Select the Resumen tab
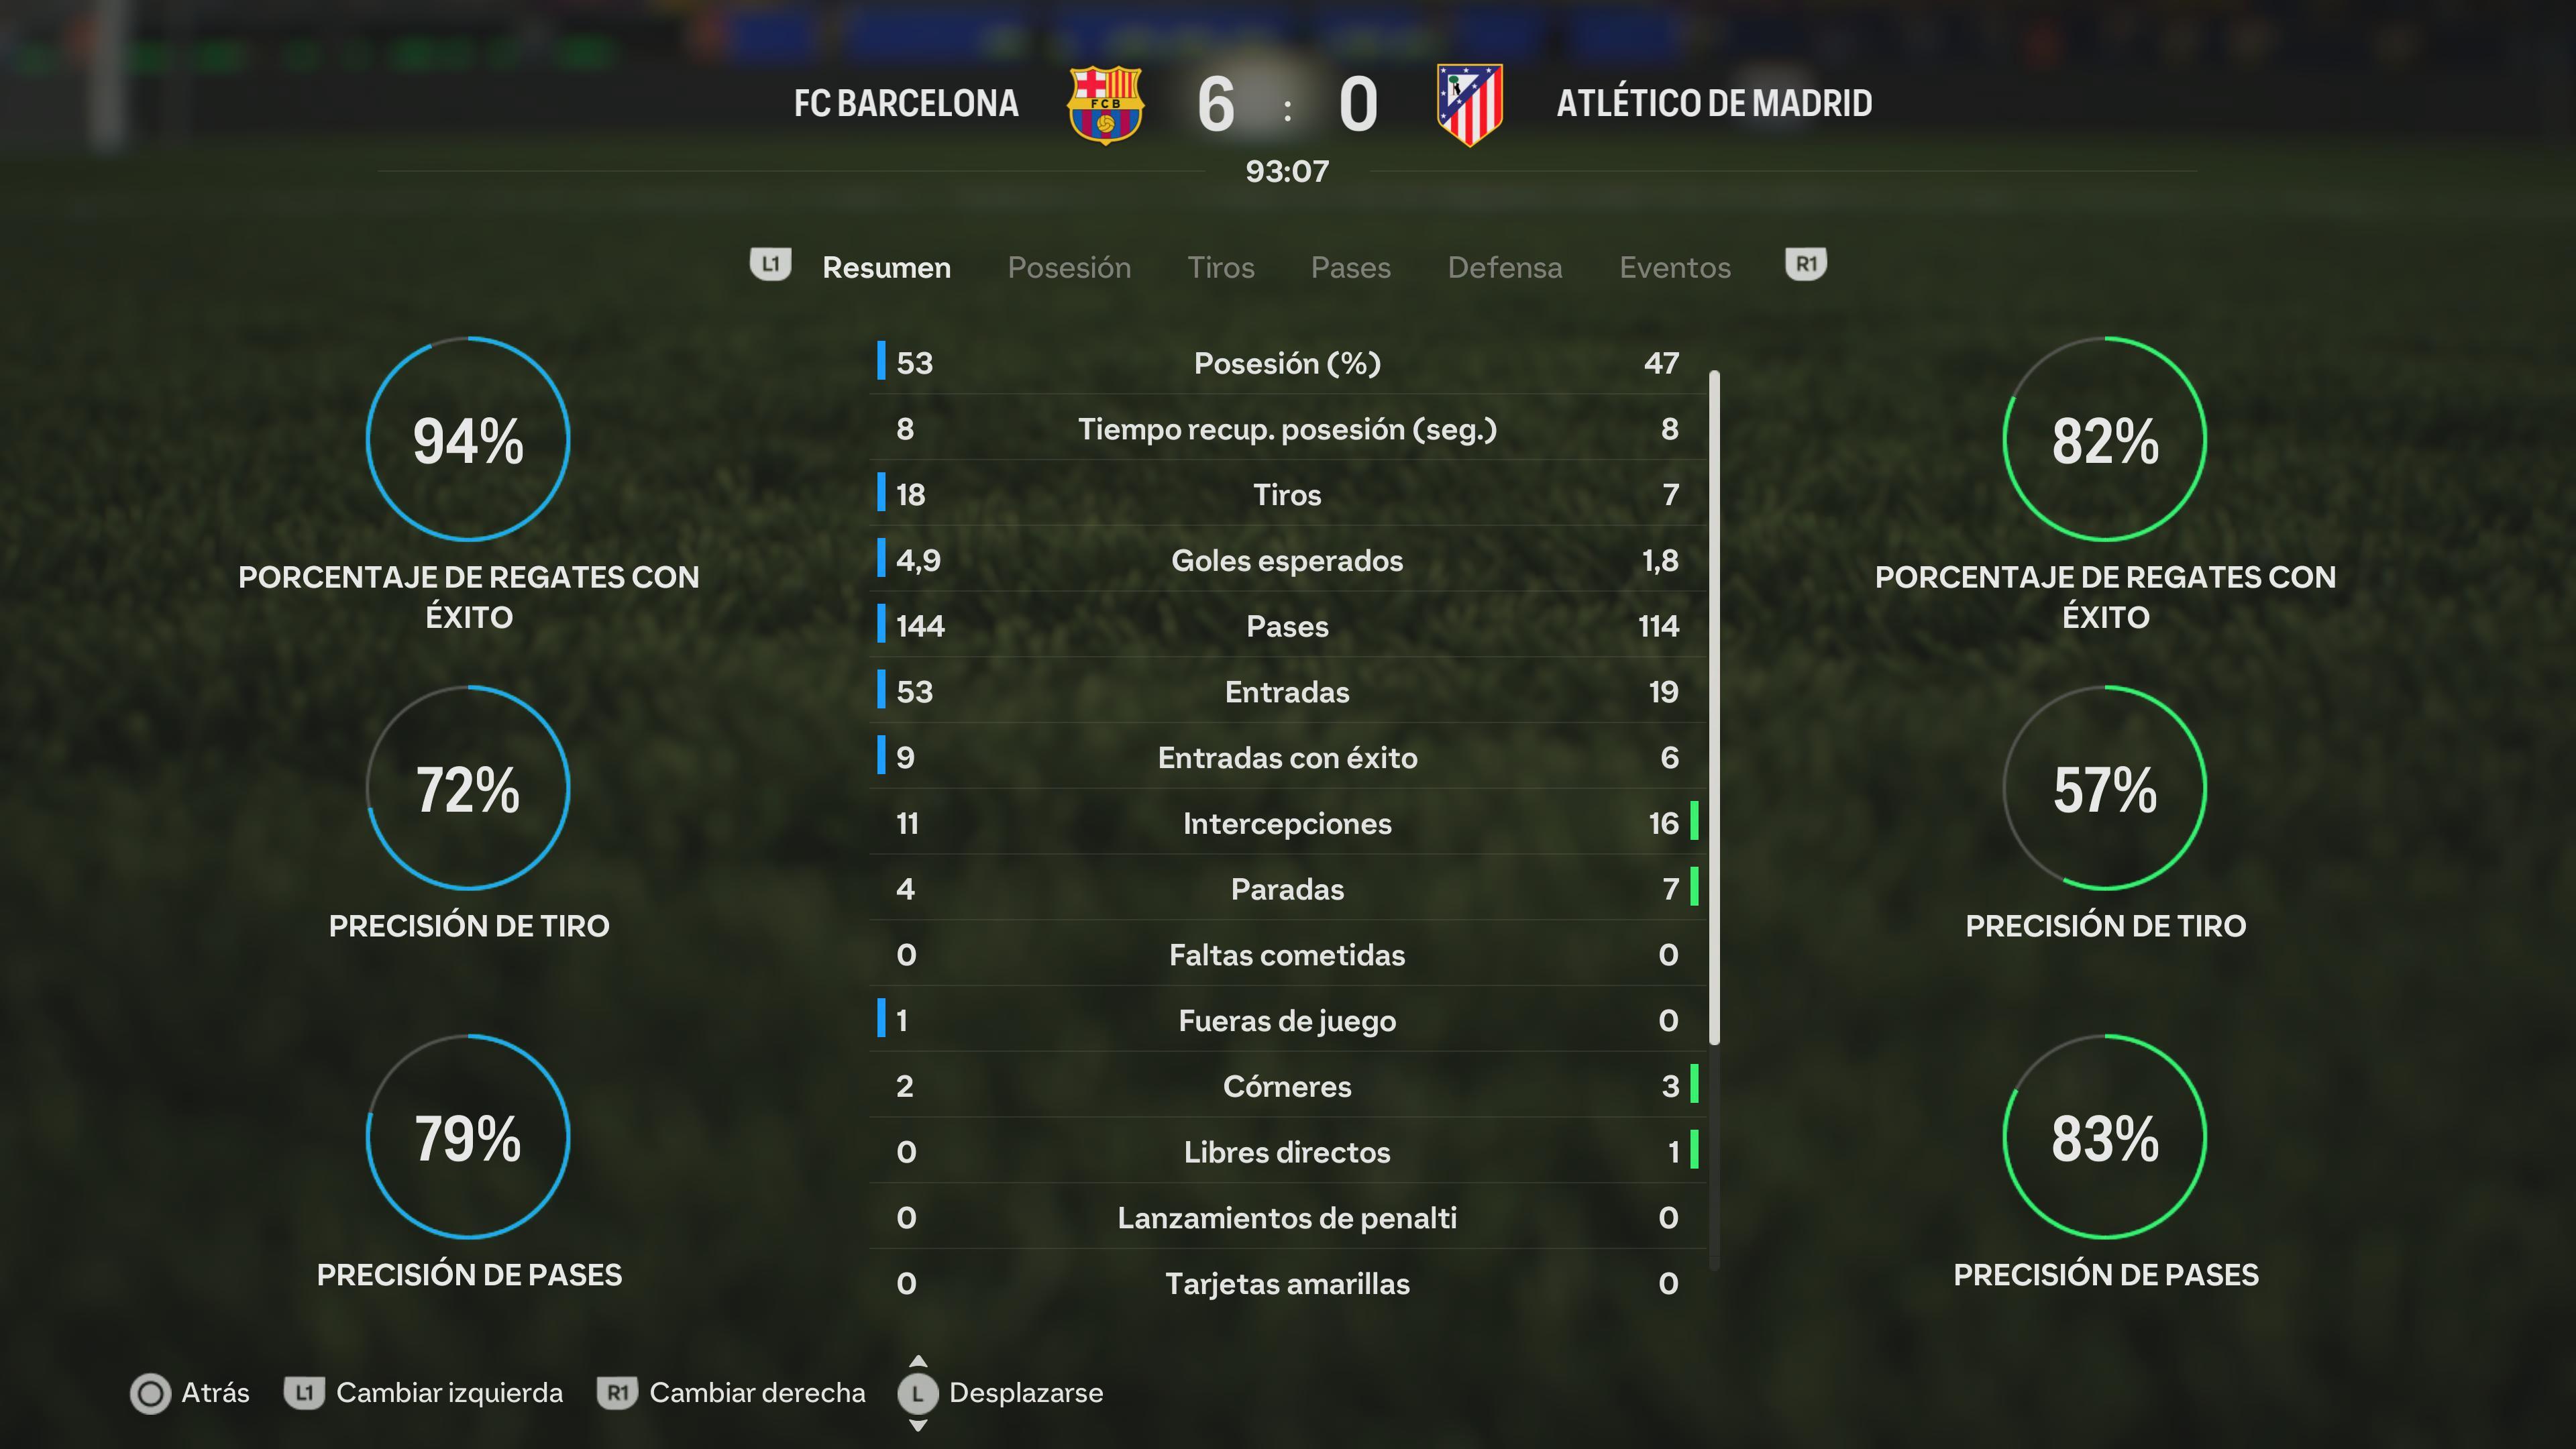The width and height of the screenshot is (2576, 1449). point(886,268)
